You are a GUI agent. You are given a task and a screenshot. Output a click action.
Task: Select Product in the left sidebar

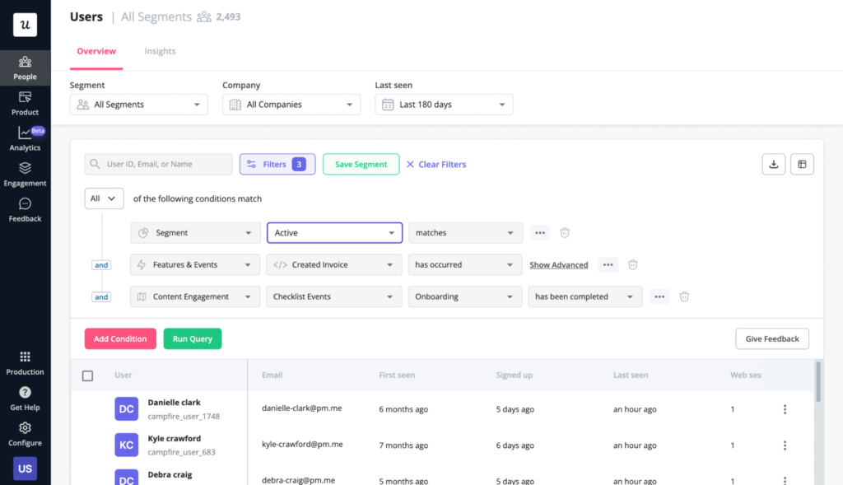(x=25, y=105)
